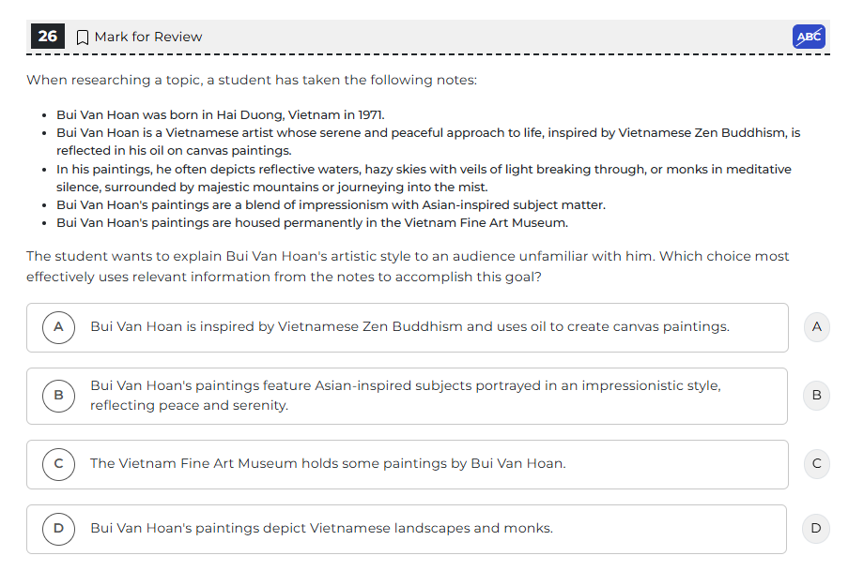Image resolution: width=864 pixels, height=586 pixels.
Task: Click the "Mark for Review" label
Action: [148, 38]
